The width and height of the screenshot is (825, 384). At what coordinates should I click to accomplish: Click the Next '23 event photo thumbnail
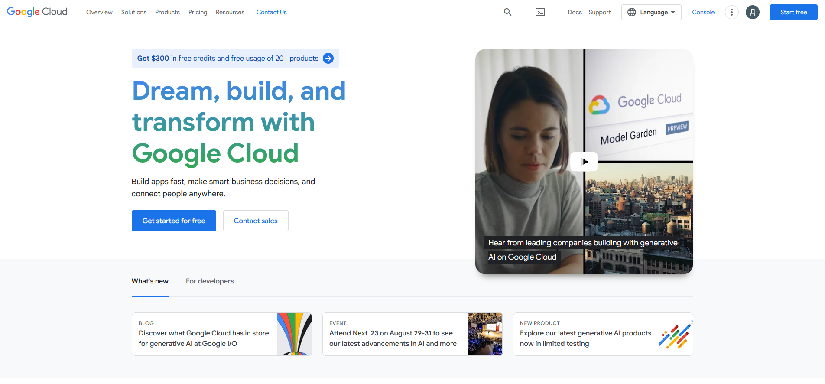pos(485,334)
